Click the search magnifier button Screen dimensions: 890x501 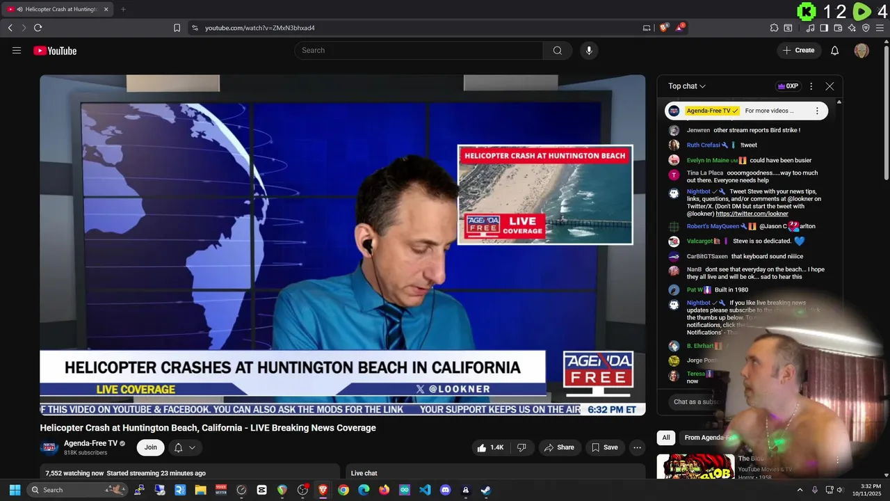tap(558, 50)
